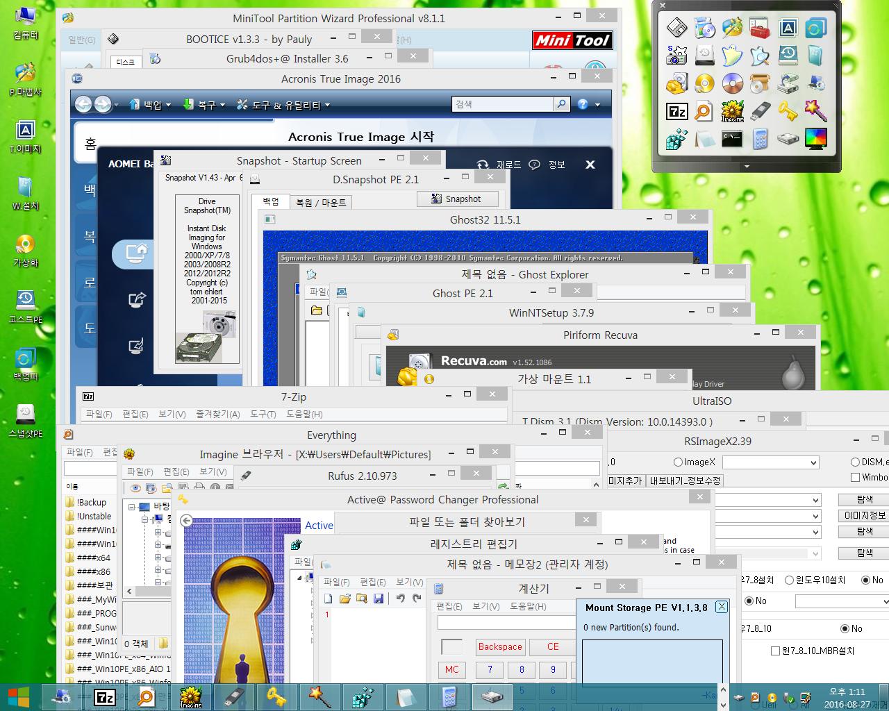Open Snapshot camera icon in the dock panel
The image size is (889, 711).
coord(676,56)
